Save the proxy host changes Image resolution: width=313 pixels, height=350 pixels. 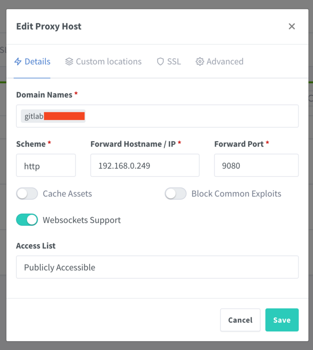click(282, 320)
